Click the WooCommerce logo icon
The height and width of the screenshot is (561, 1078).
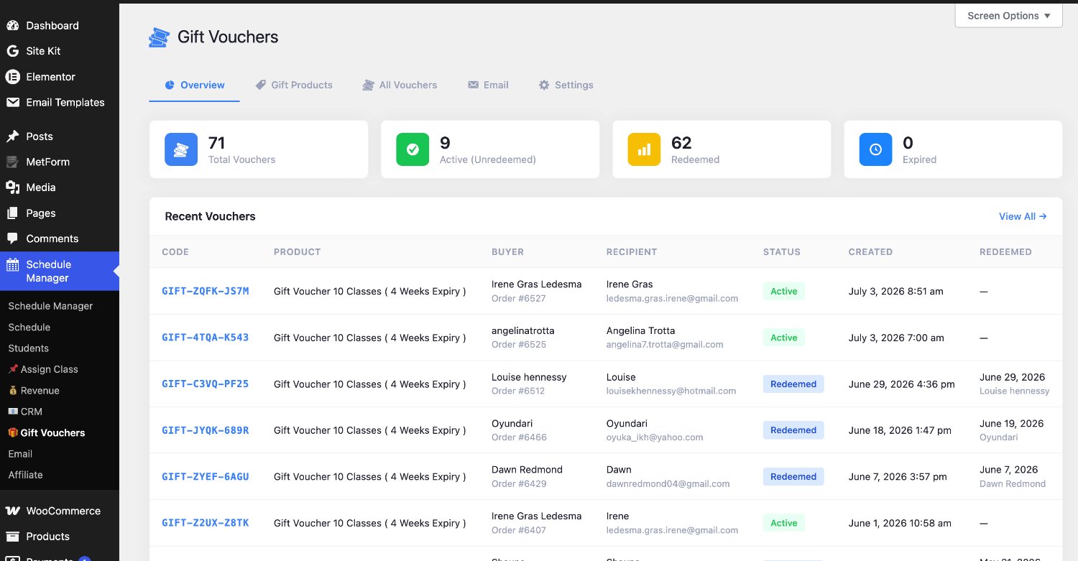12,511
